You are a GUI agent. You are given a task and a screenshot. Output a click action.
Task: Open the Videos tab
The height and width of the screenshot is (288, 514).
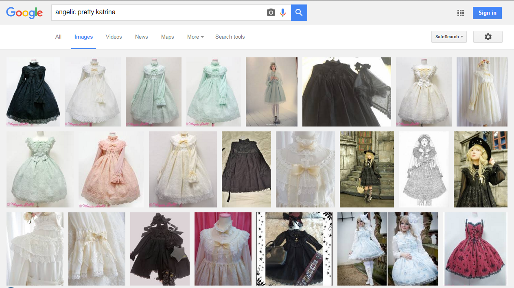114,37
